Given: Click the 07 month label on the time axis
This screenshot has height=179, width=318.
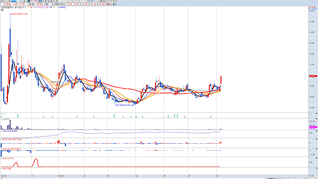Looking at the screenshot, I should pyautogui.click(x=218, y=176).
